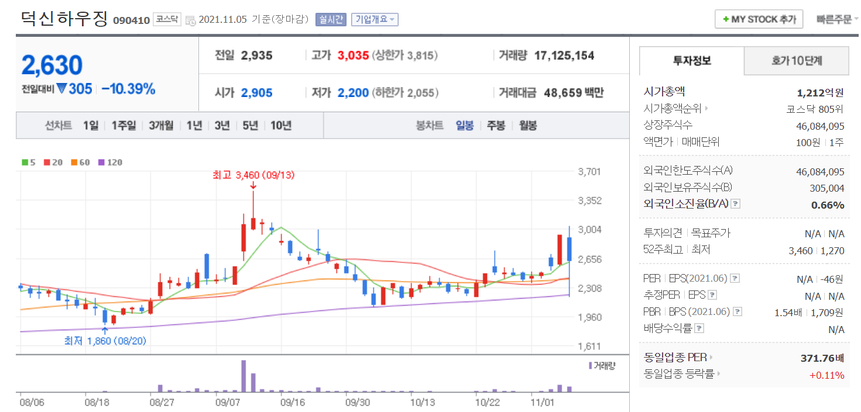This screenshot has width=861, height=412.
Task: Click the help icon beside 외국인소진율(B/A)
Action: tap(736, 204)
